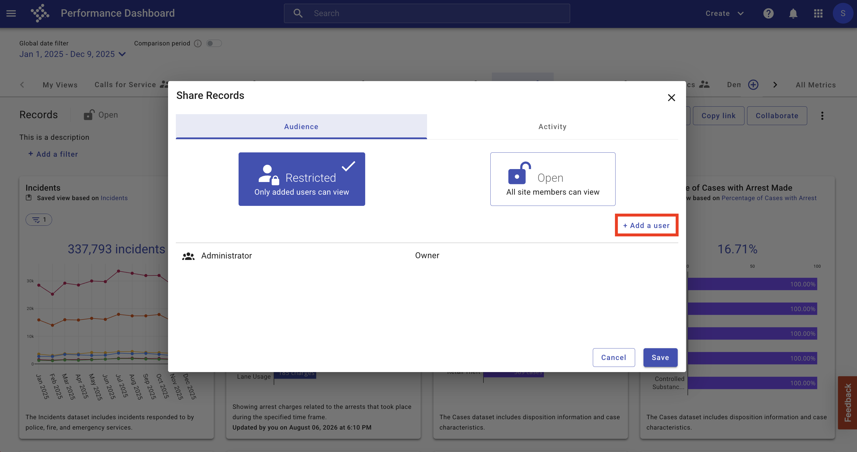Image resolution: width=857 pixels, height=452 pixels.
Task: Expand the global date filter range
Action: (x=73, y=54)
